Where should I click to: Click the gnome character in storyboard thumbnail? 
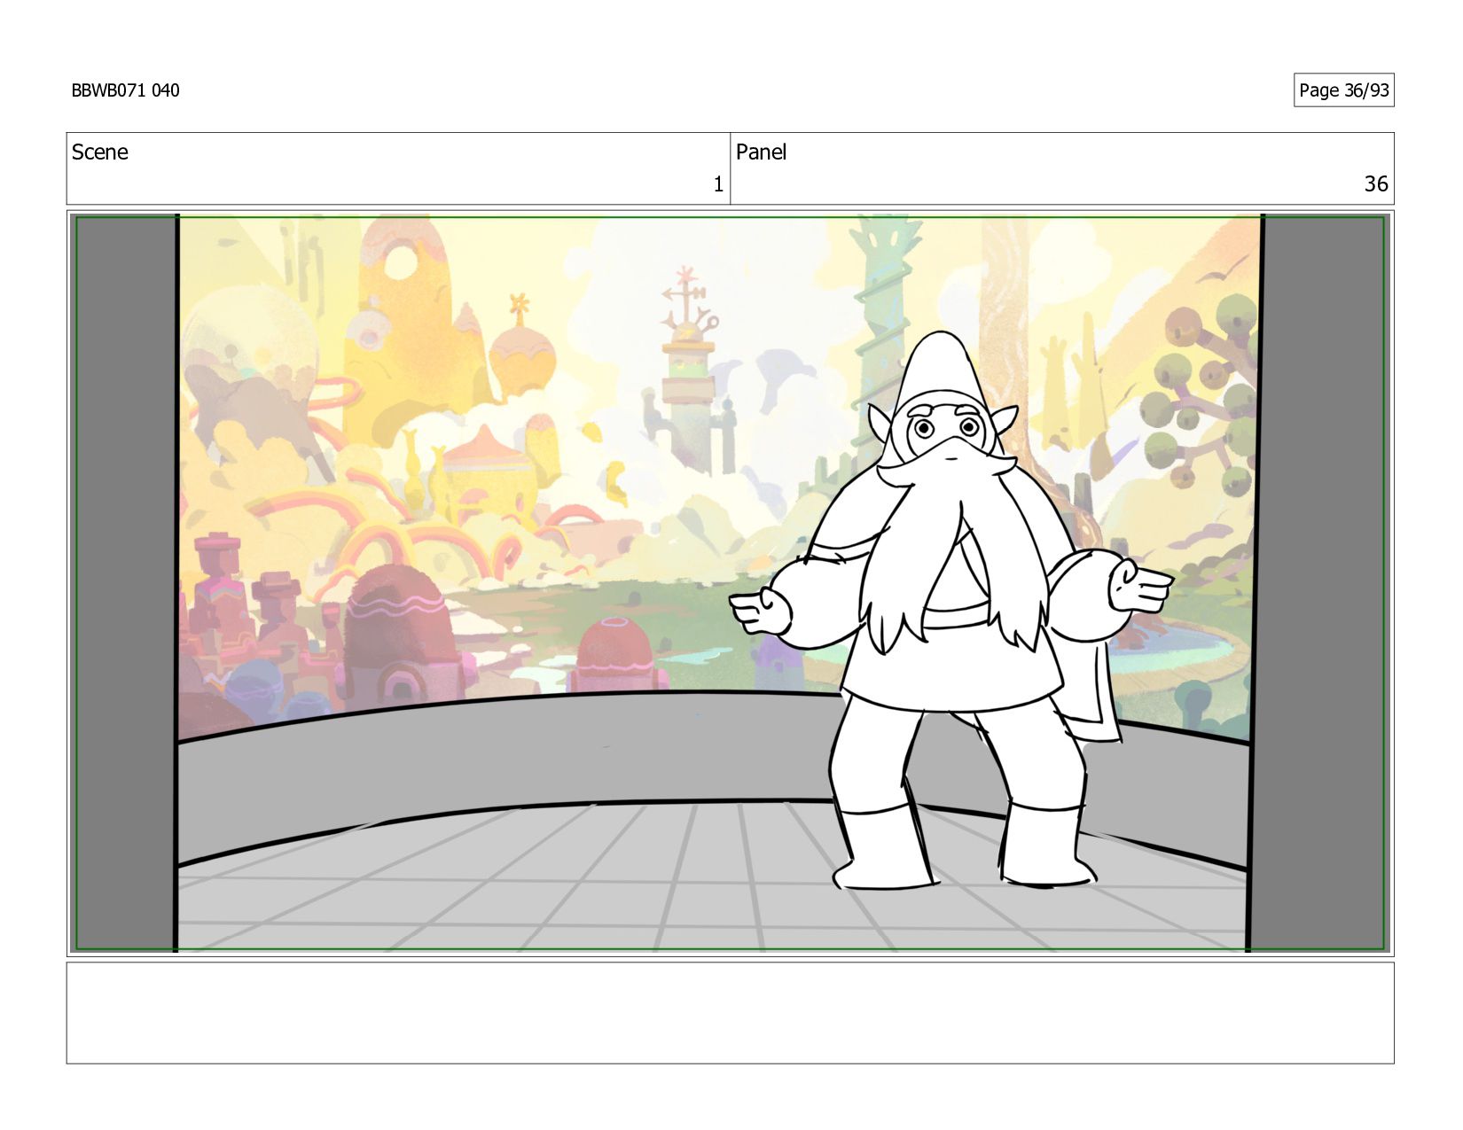tap(951, 612)
